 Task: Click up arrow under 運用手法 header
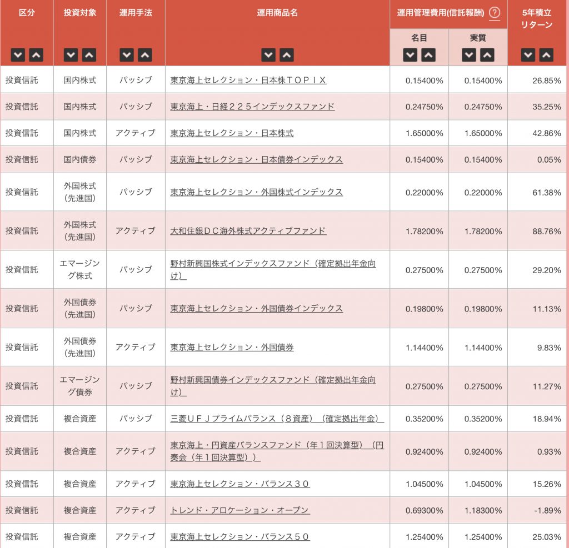click(x=144, y=55)
